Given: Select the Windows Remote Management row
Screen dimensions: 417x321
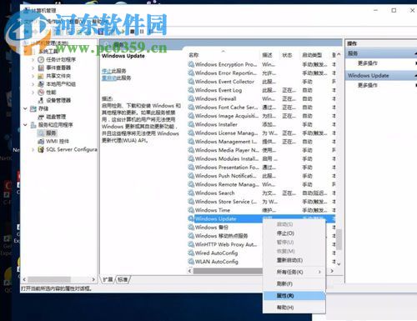Looking at the screenshot, I should [261, 184].
